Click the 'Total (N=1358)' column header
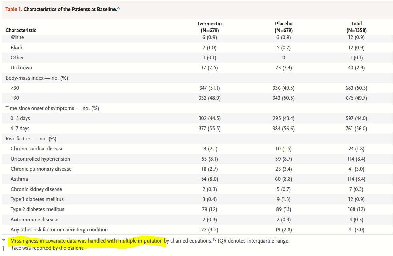This screenshot has height=256, width=393. [356, 27]
